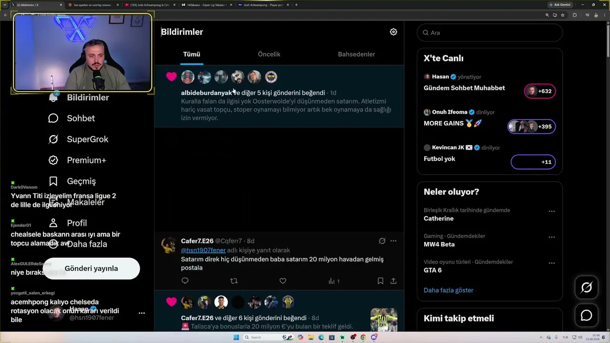This screenshot has width=610, height=343.
Task: Open more options for GTA 6 trend
Action: click(551, 262)
